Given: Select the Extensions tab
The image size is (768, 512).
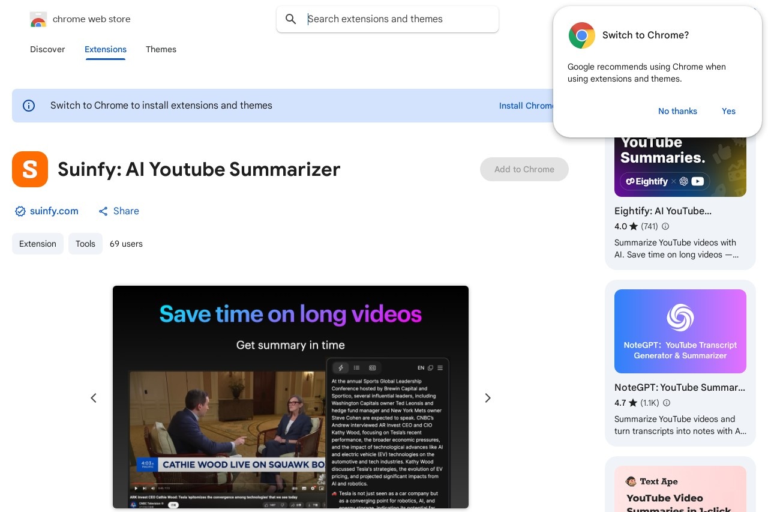Looking at the screenshot, I should point(106,49).
